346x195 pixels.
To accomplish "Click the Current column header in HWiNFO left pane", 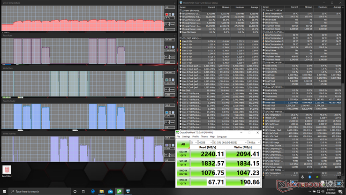I will tap(208, 7).
